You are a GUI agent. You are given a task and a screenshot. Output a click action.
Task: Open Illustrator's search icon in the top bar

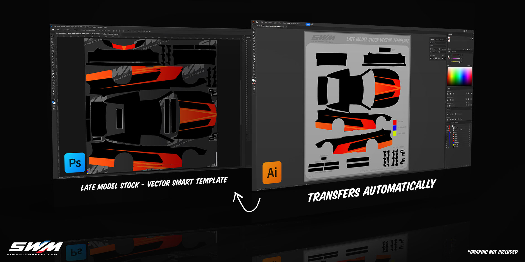tap(312, 24)
